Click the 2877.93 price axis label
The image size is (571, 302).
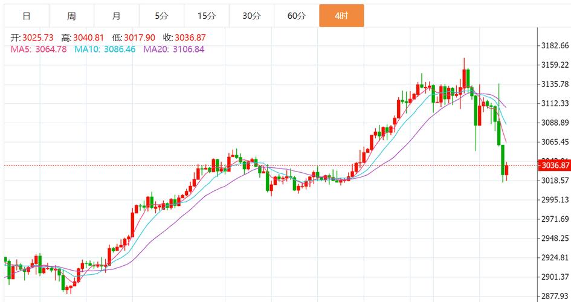(555, 296)
